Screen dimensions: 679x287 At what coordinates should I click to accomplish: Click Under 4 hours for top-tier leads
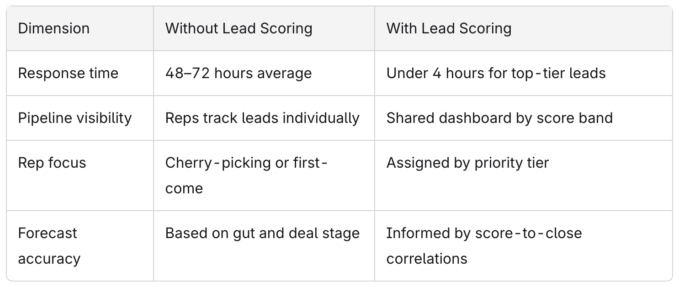pyautogui.click(x=496, y=73)
